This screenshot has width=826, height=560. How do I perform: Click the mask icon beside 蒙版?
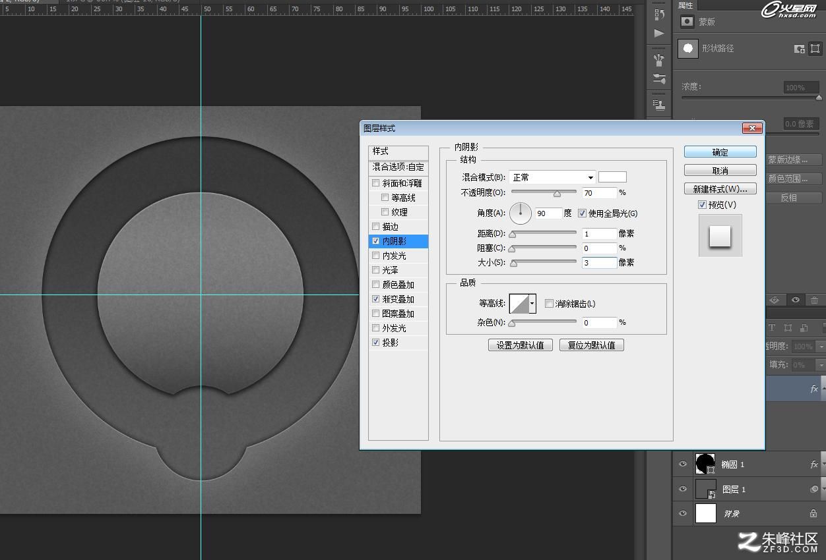[687, 22]
